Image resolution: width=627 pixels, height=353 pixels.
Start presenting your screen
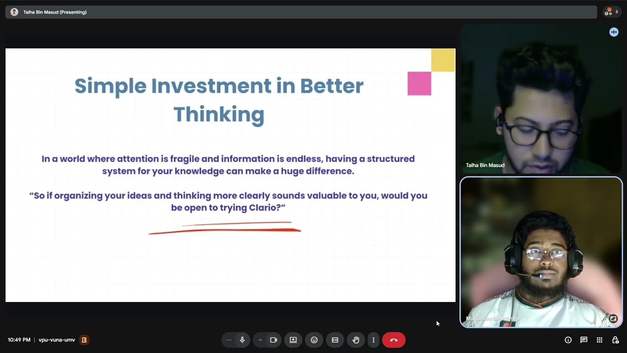pos(293,340)
